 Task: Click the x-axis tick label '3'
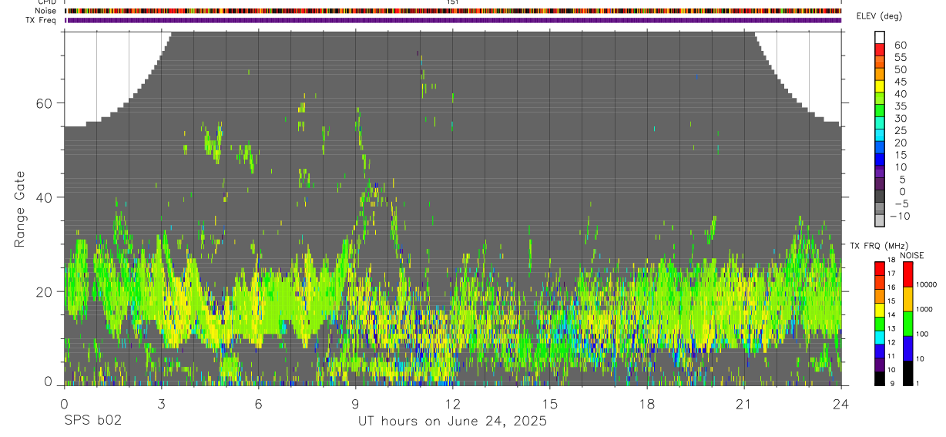coord(161,404)
